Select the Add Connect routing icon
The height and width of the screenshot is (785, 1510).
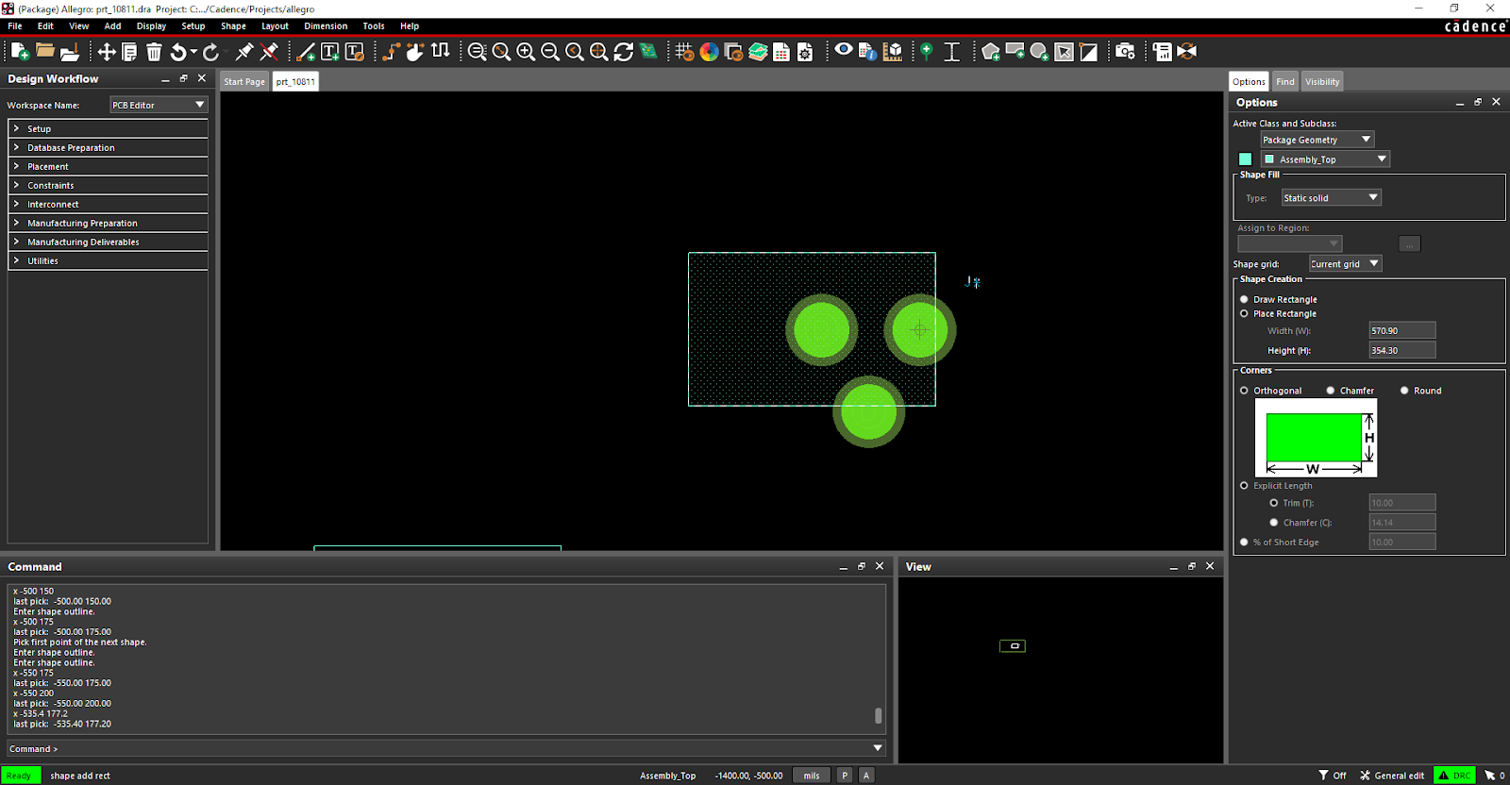[391, 52]
